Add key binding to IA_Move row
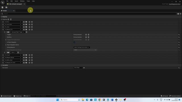182x102 pixels. 29,22
